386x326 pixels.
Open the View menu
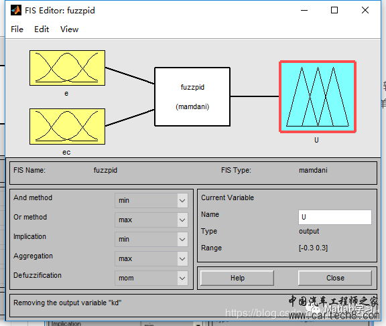click(70, 29)
